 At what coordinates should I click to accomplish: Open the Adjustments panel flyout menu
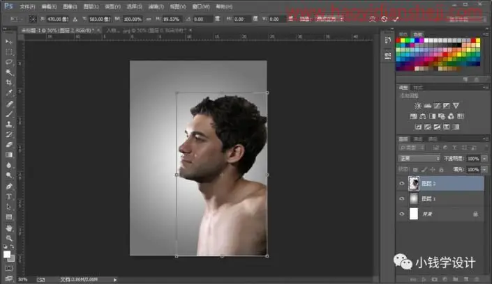tap(486, 88)
